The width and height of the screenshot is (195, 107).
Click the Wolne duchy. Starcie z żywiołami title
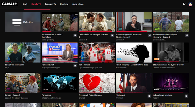point(52,36)
